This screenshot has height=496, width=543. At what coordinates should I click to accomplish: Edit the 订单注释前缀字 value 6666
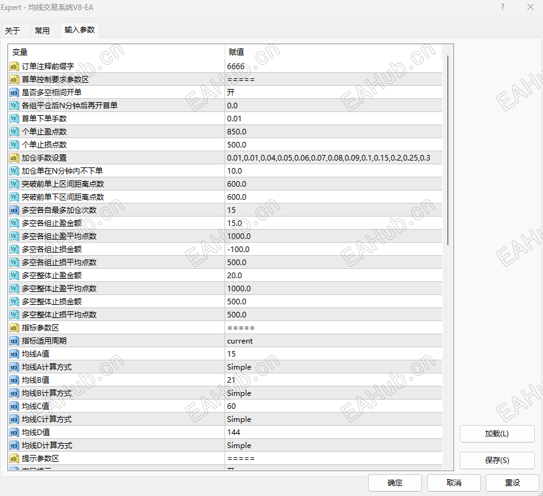coord(333,66)
